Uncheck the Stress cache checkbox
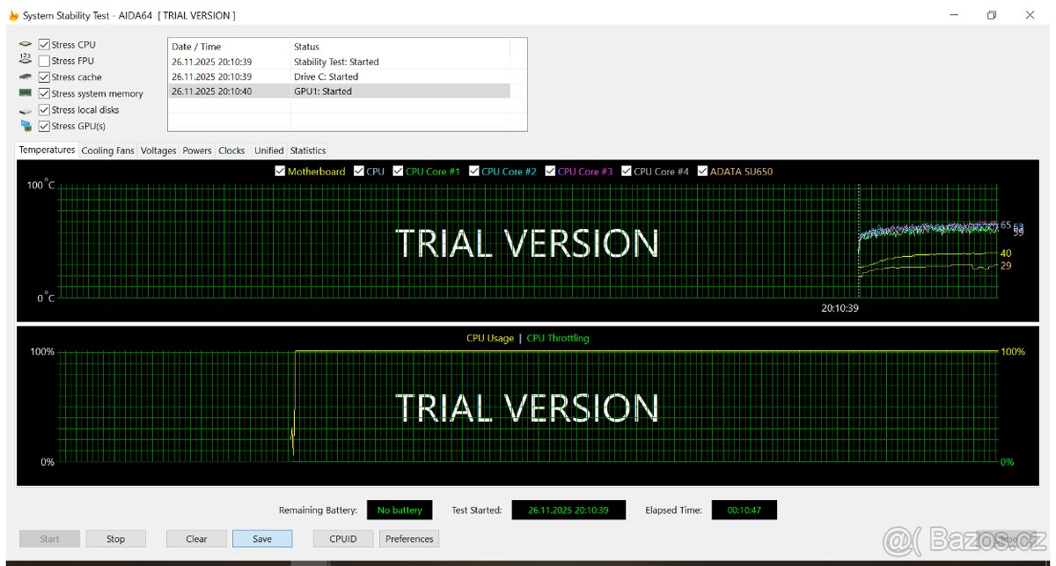 click(x=44, y=77)
